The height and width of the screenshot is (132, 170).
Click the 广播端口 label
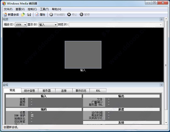(97, 102)
